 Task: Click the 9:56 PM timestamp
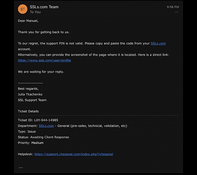tap(173, 7)
